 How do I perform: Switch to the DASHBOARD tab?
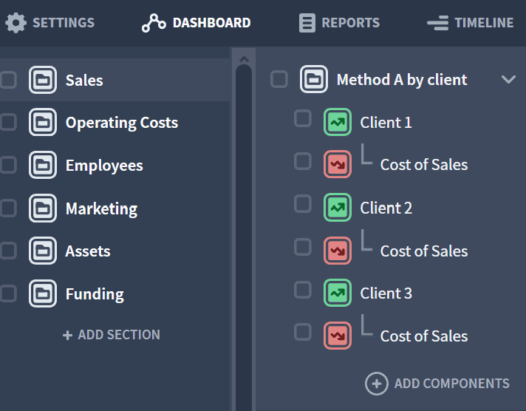point(197,23)
